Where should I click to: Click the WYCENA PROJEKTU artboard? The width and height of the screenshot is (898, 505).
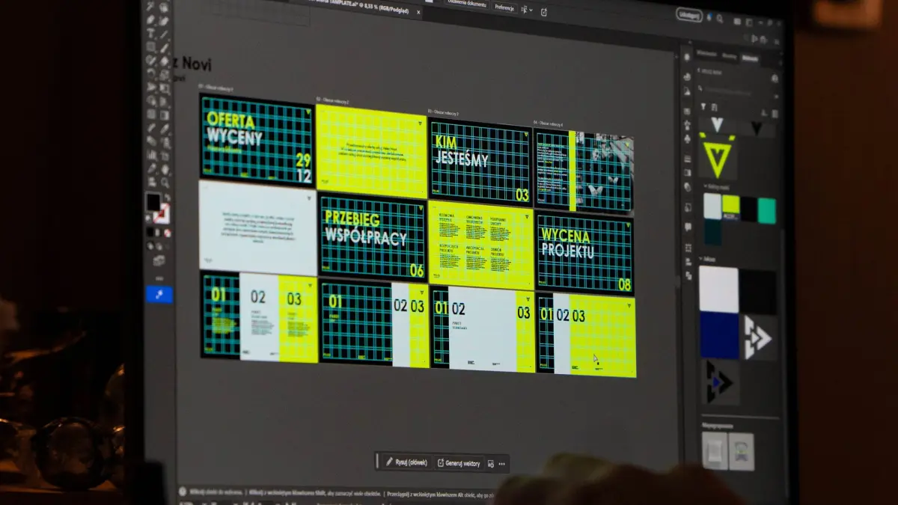[584, 252]
